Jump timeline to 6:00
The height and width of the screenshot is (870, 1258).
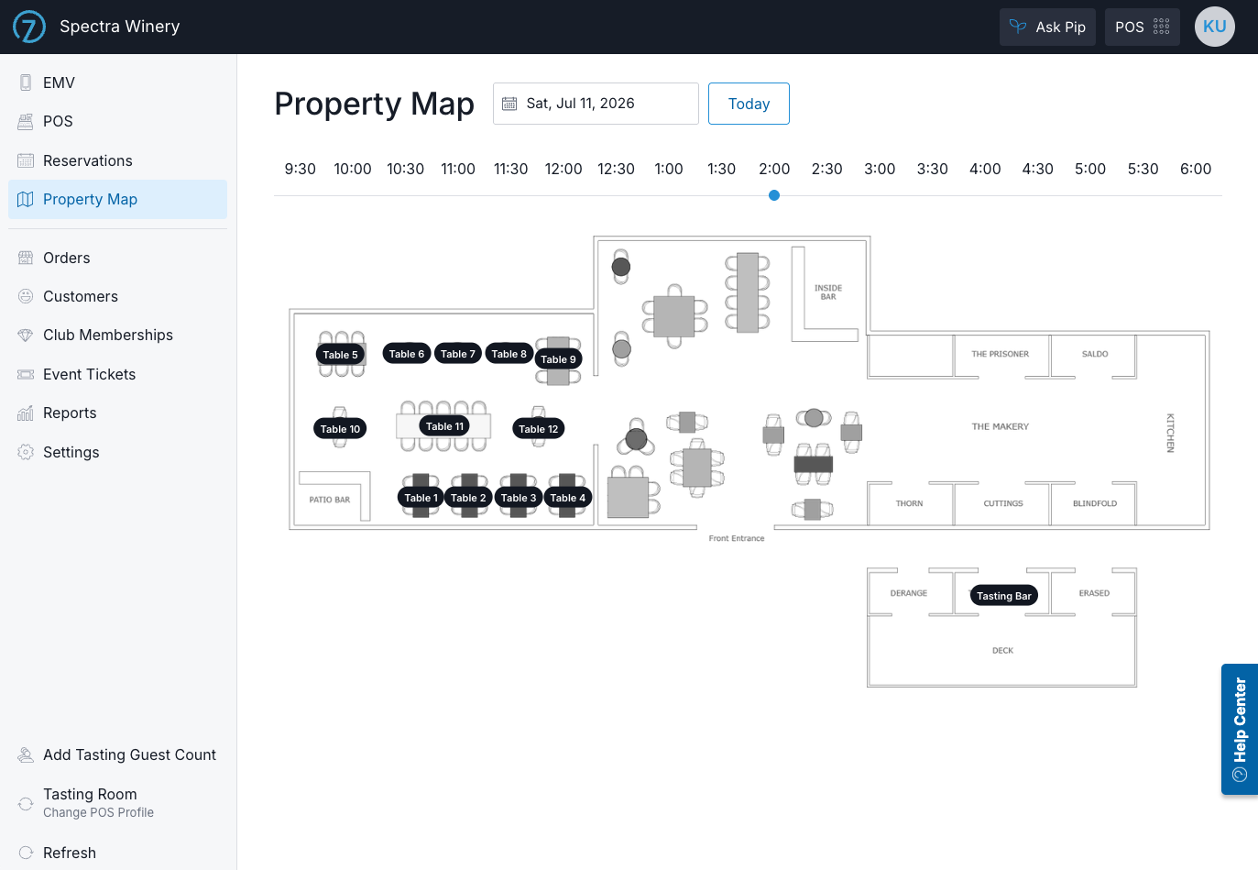(1196, 169)
